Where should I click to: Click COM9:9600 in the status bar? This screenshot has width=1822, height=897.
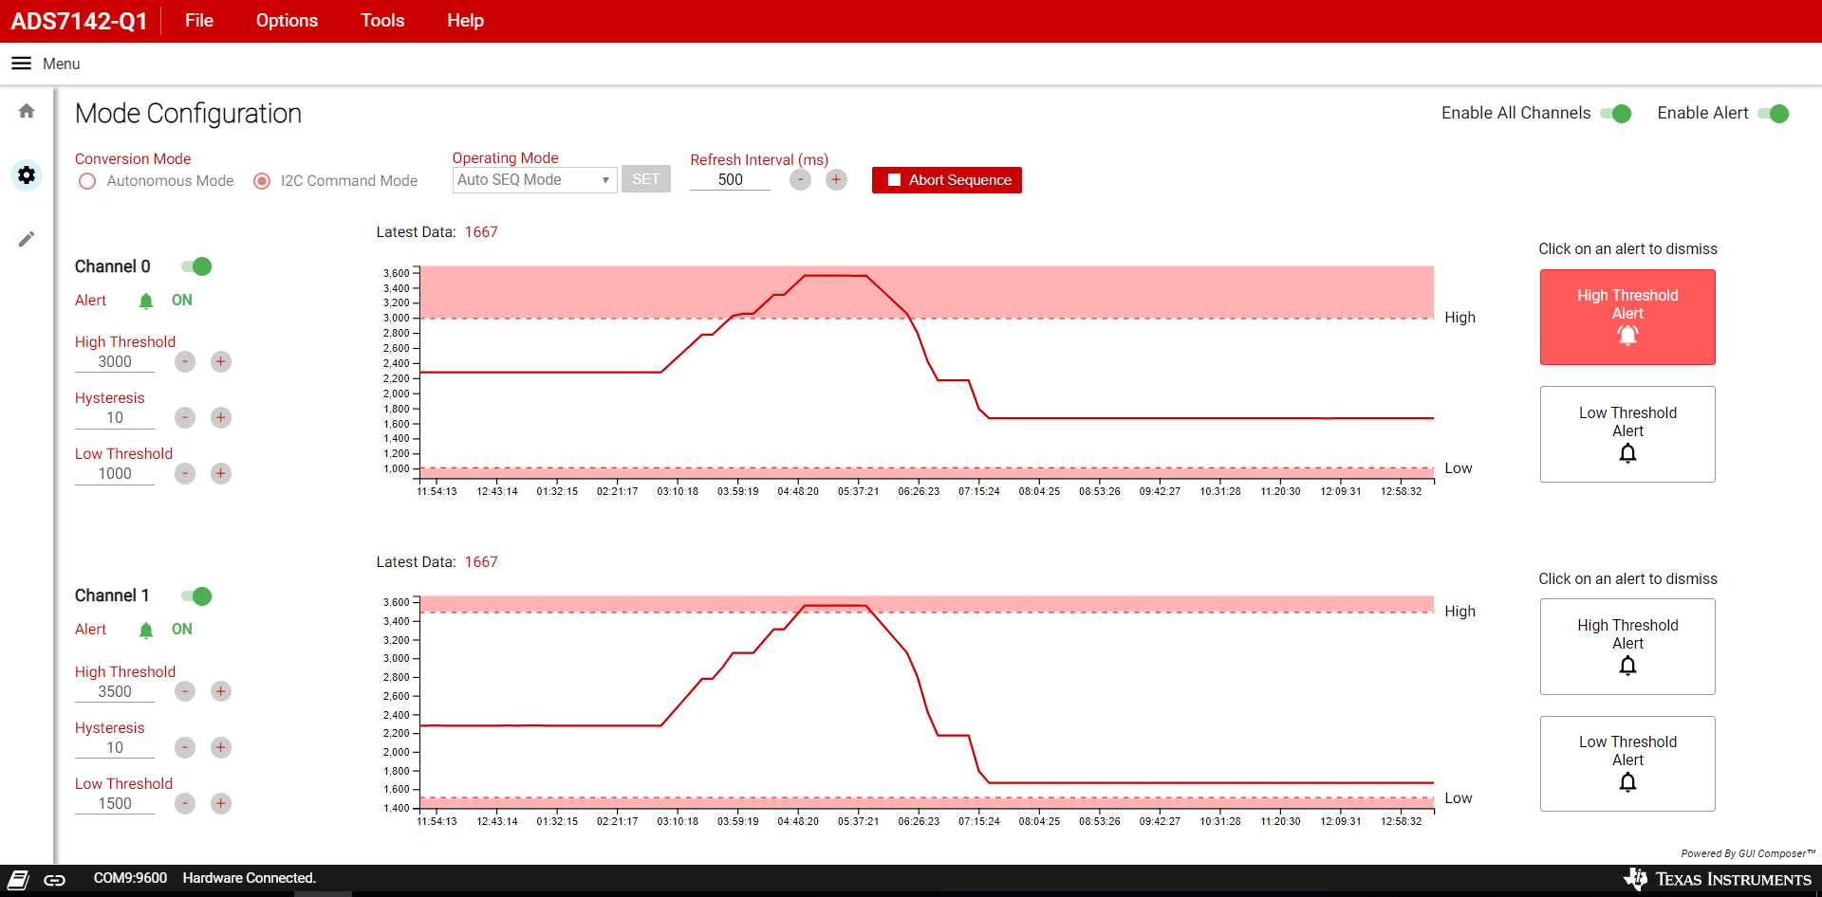pyautogui.click(x=130, y=879)
